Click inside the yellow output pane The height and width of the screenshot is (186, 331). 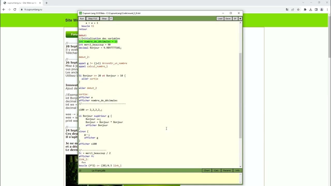pos(159,178)
